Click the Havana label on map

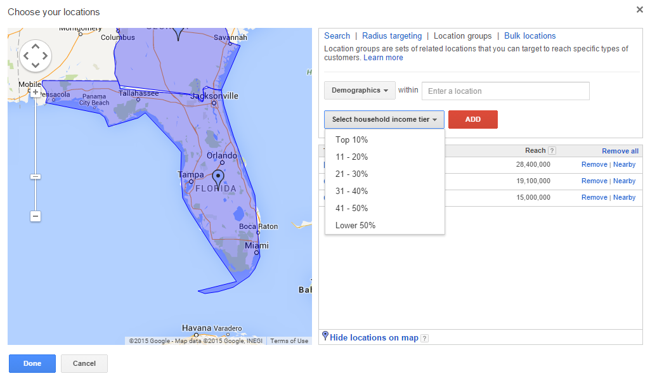(197, 328)
